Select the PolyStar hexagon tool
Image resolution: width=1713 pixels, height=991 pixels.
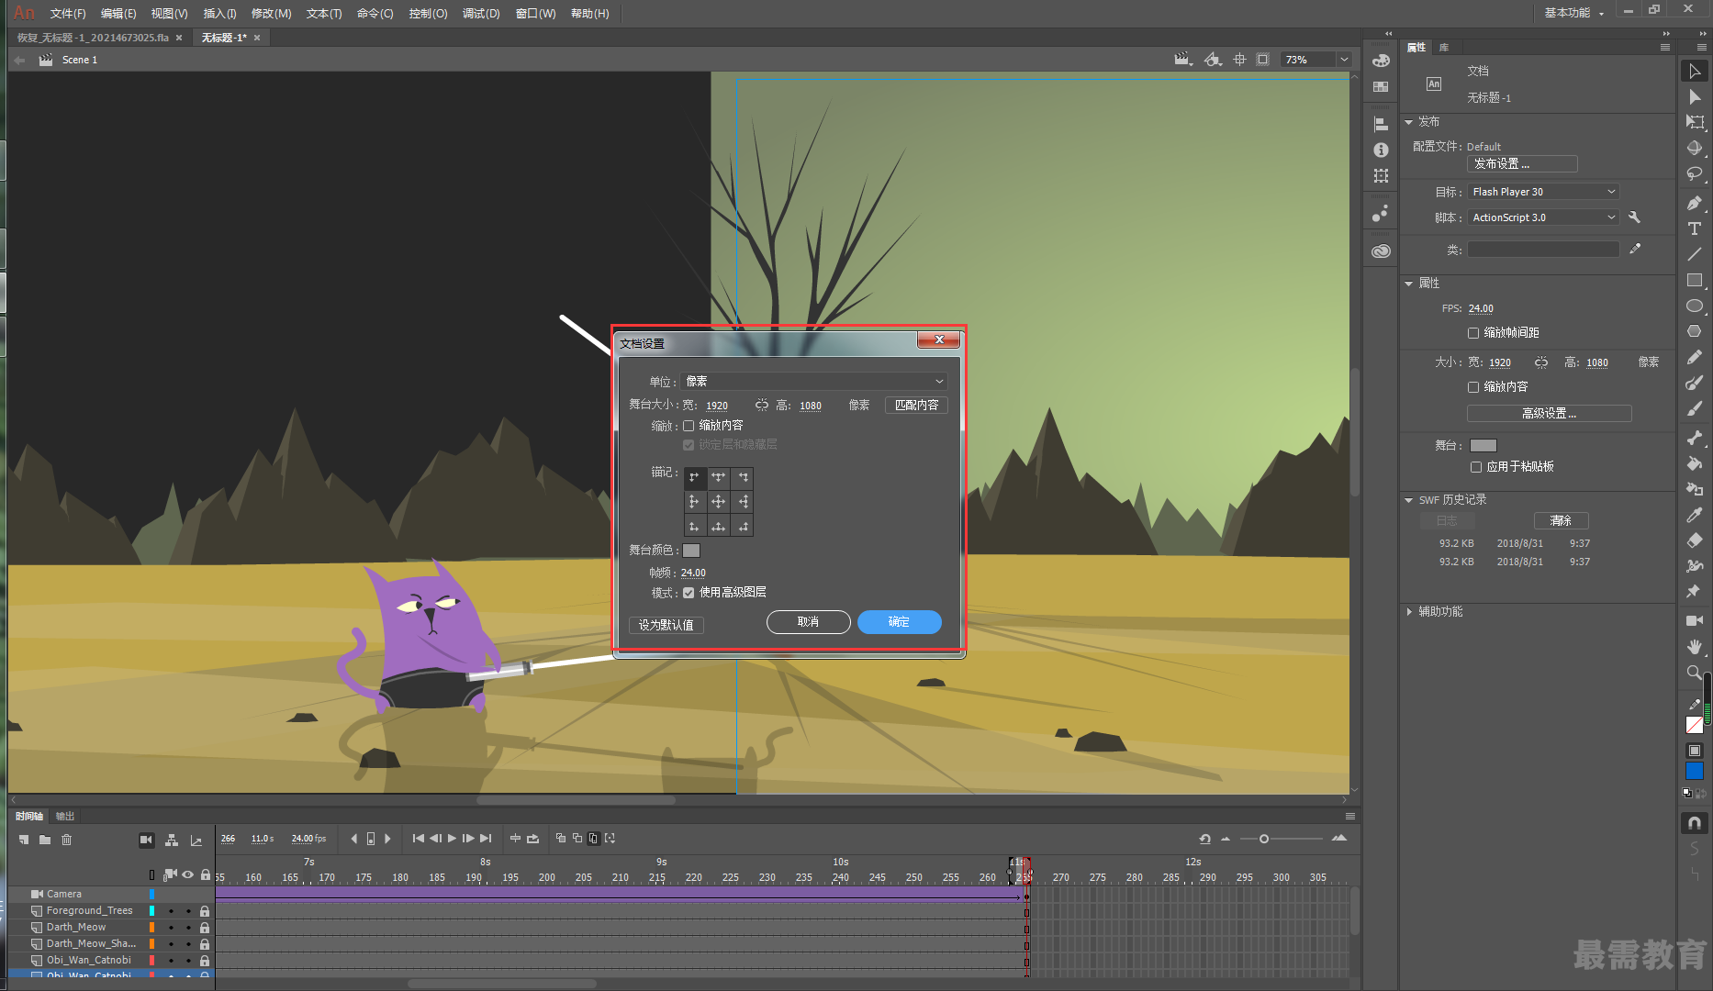(1695, 331)
